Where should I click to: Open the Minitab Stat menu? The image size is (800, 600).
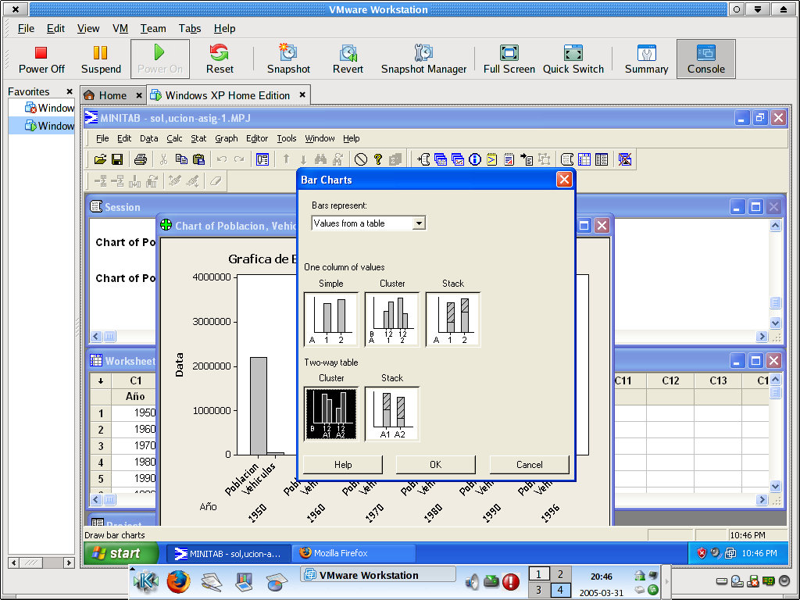coord(198,138)
